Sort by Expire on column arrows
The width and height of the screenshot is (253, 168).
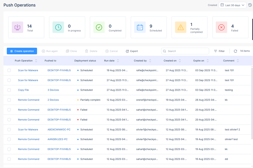click(208, 61)
